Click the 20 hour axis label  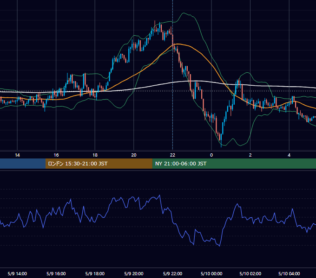click(x=134, y=155)
